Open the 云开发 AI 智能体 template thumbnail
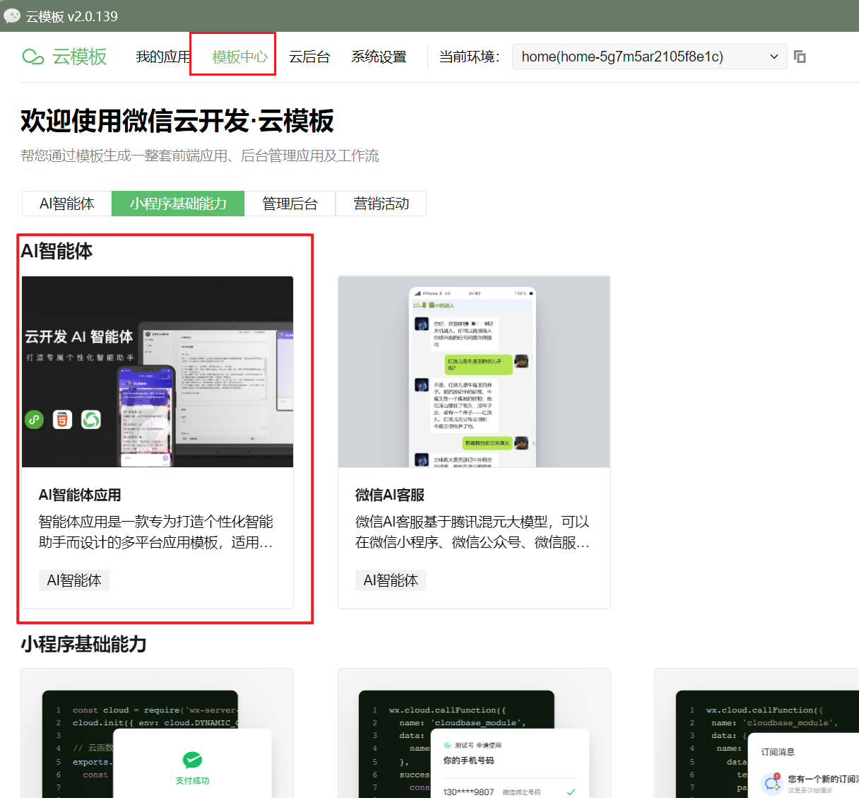The image size is (859, 798). coord(158,372)
